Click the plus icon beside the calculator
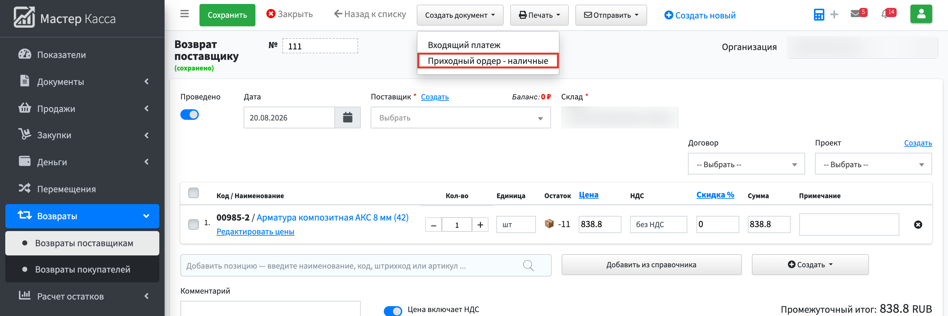The image size is (948, 316). coord(834,15)
